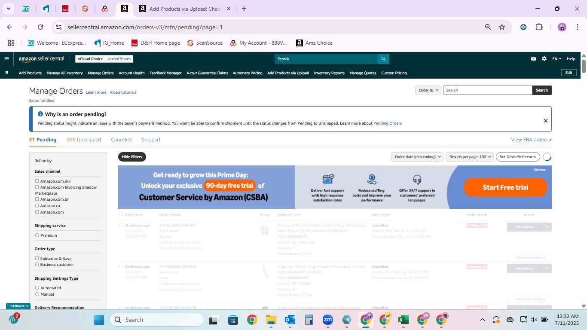The width and height of the screenshot is (587, 330).
Task: Click the order ID search input field
Action: (488, 90)
